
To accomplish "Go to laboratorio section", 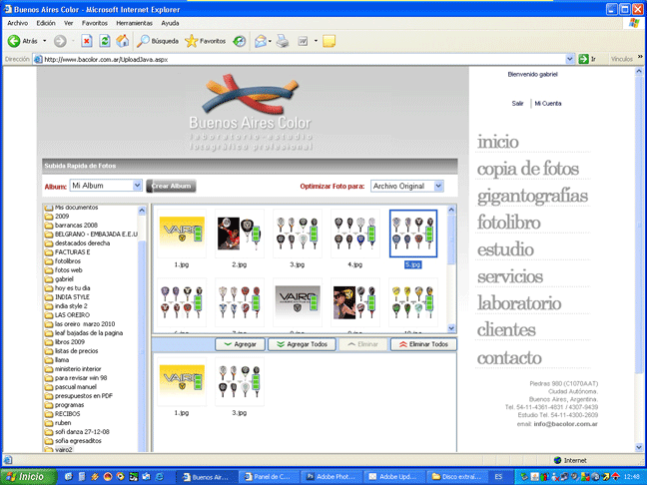I will tap(519, 303).
